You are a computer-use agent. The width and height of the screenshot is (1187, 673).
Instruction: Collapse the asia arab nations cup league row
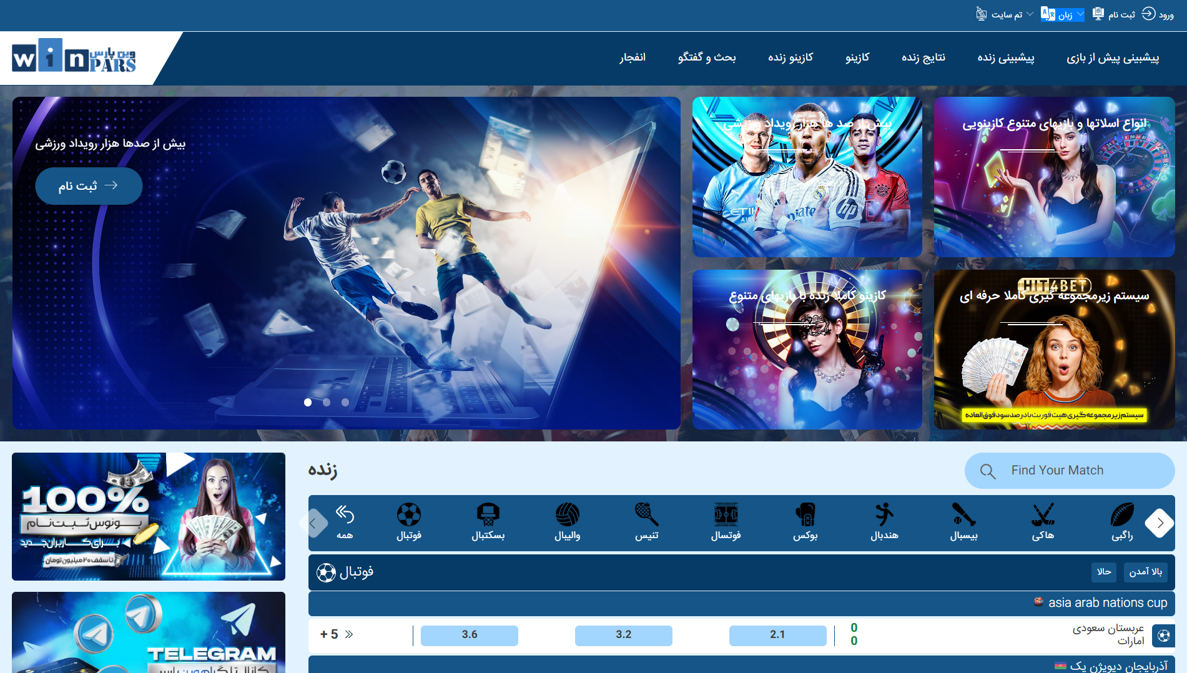pyautogui.click(x=742, y=603)
